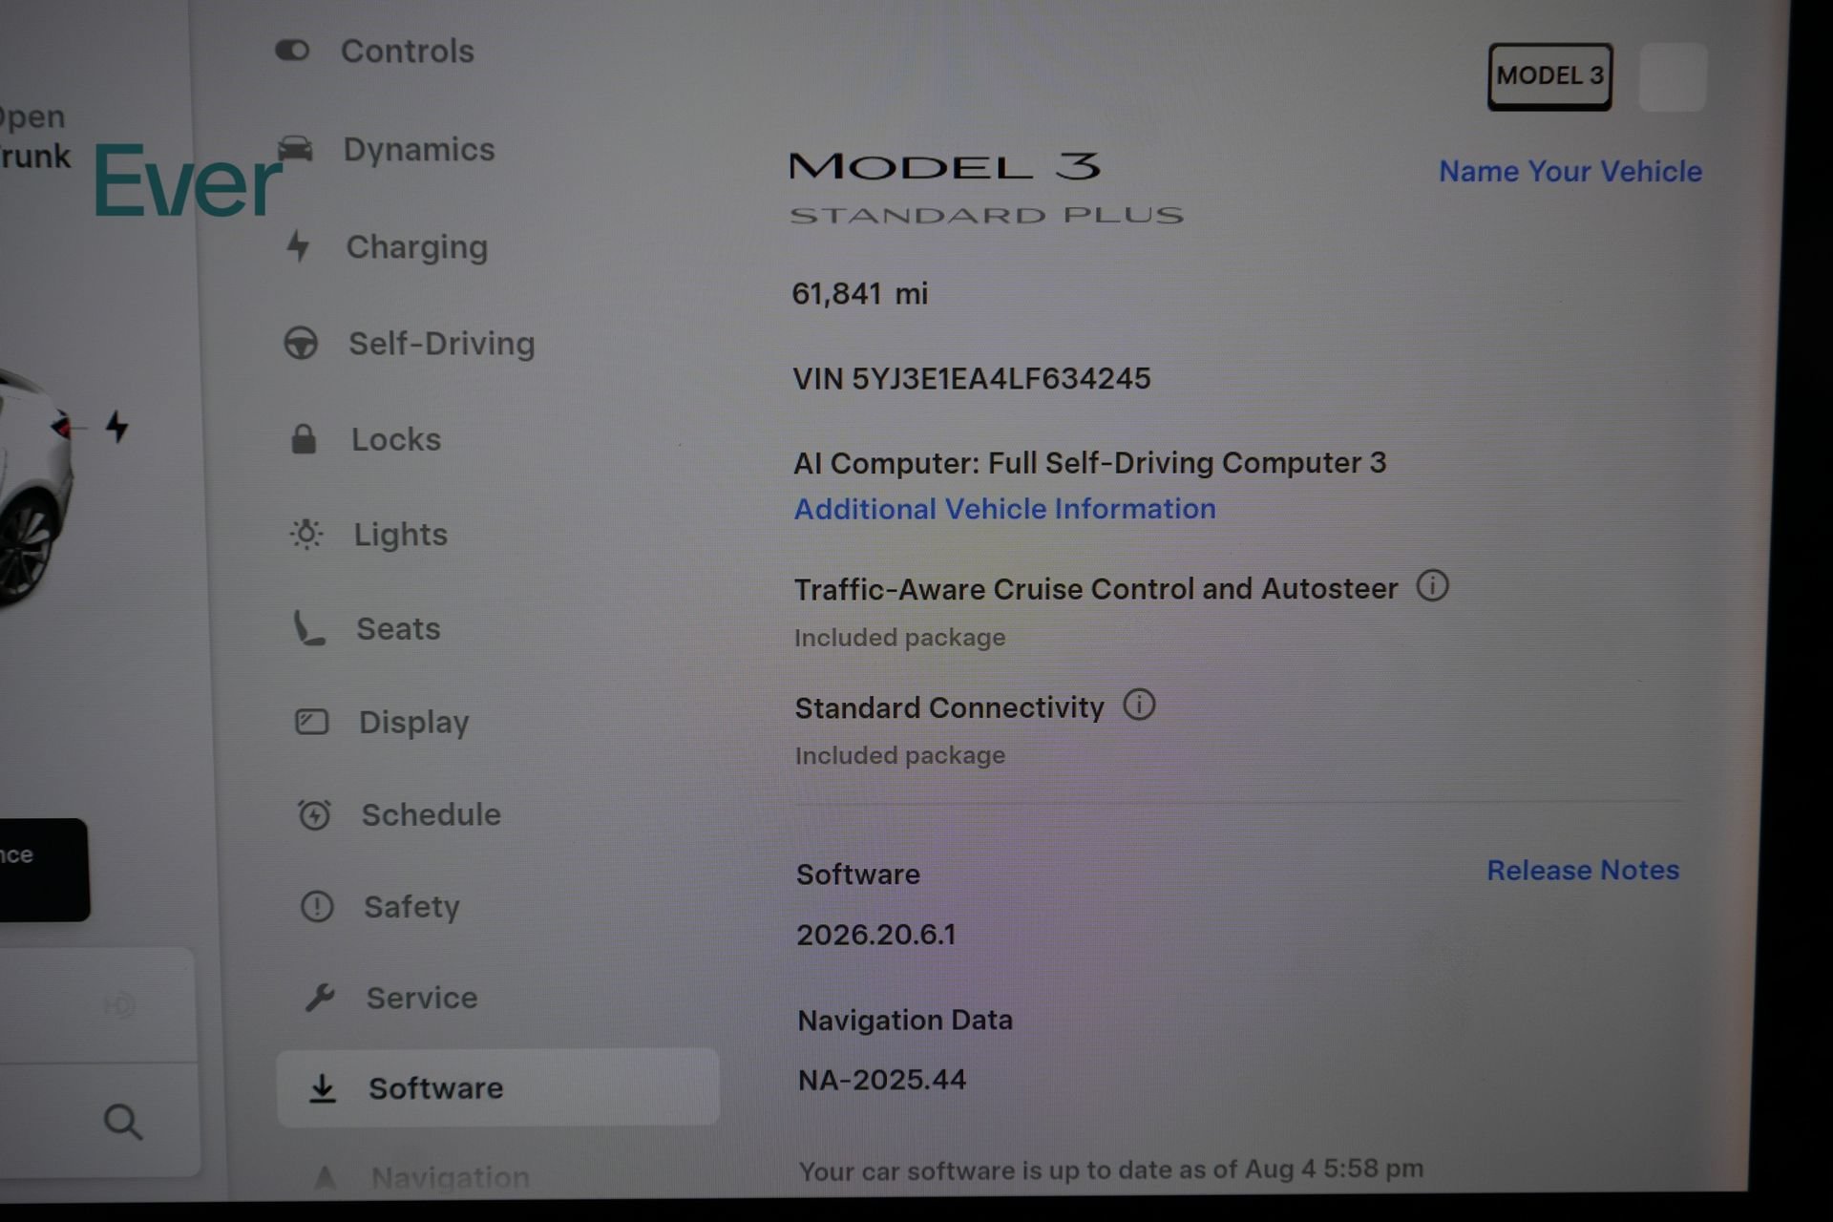Open Navigation settings label

click(x=451, y=1177)
